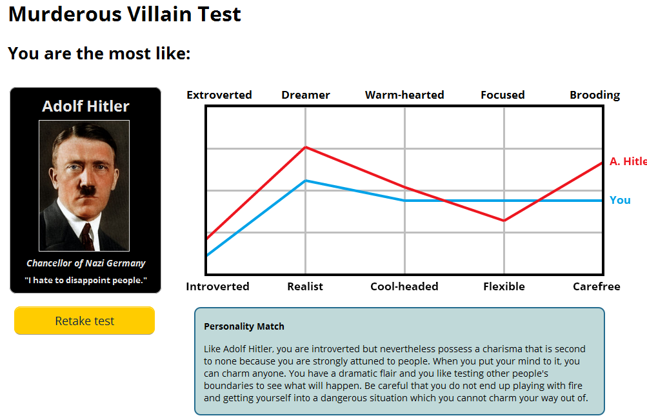Click the Retake test button
Image resolution: width=647 pixels, height=418 pixels.
click(85, 321)
